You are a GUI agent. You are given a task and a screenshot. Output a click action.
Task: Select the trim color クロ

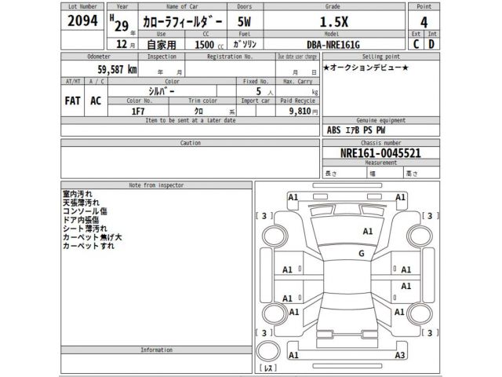[x=198, y=111]
